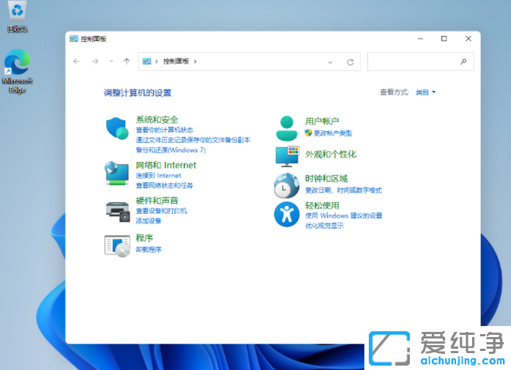
Task: Click 查看设备和打印机 link
Action: point(161,211)
